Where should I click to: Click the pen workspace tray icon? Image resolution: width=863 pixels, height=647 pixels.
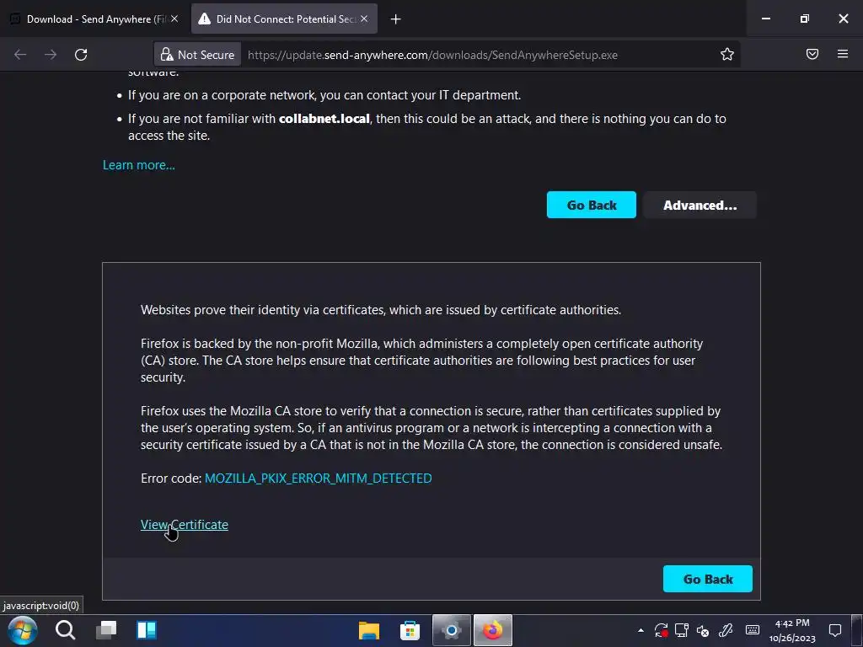click(x=726, y=630)
